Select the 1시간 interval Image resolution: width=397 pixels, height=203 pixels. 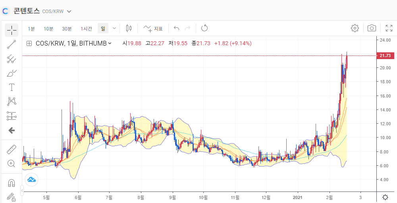tap(86, 29)
